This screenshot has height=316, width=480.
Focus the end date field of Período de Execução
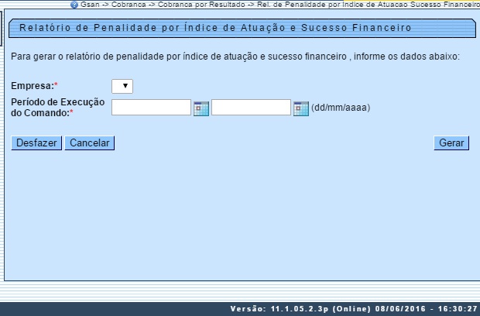[251, 107]
